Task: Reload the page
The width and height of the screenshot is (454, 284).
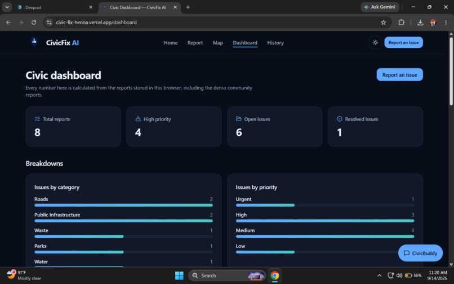Action: coord(34,23)
